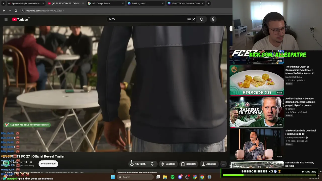
Task: Click the address bar URL
Action: [45, 11]
